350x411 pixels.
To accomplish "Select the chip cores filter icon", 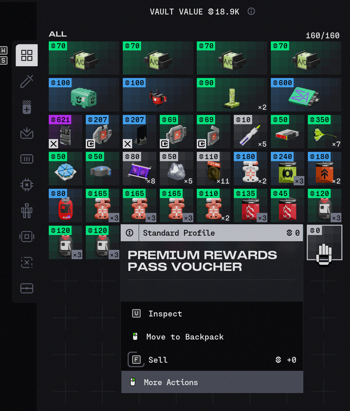I will [x=27, y=185].
